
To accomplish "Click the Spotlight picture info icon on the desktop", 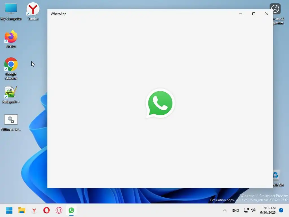I will pyautogui.click(x=277, y=14).
